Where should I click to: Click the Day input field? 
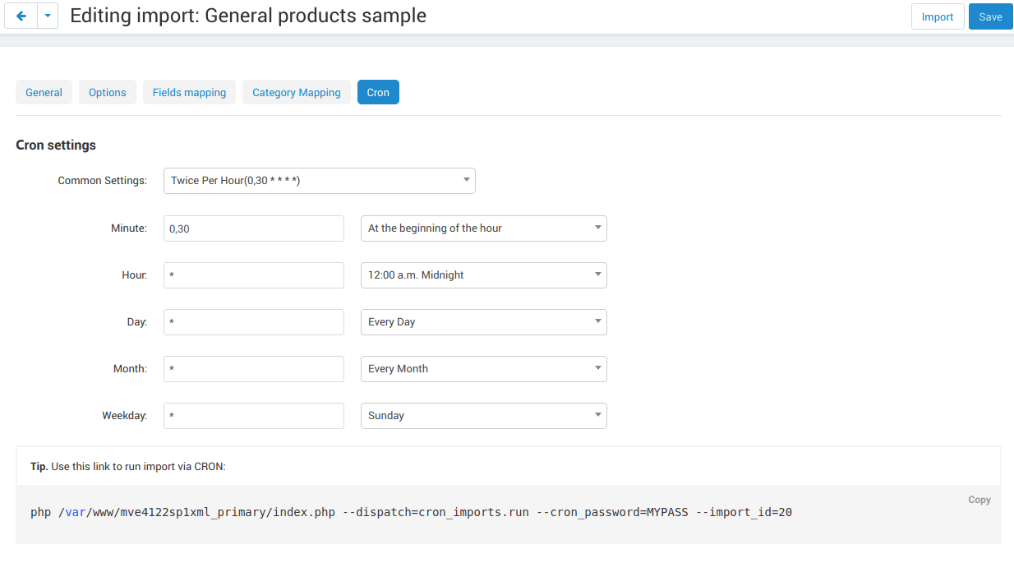point(254,322)
